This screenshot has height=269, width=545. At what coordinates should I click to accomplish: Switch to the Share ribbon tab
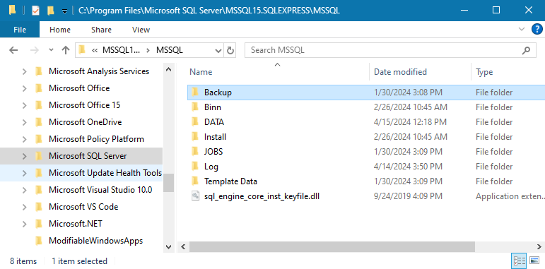[101, 30]
